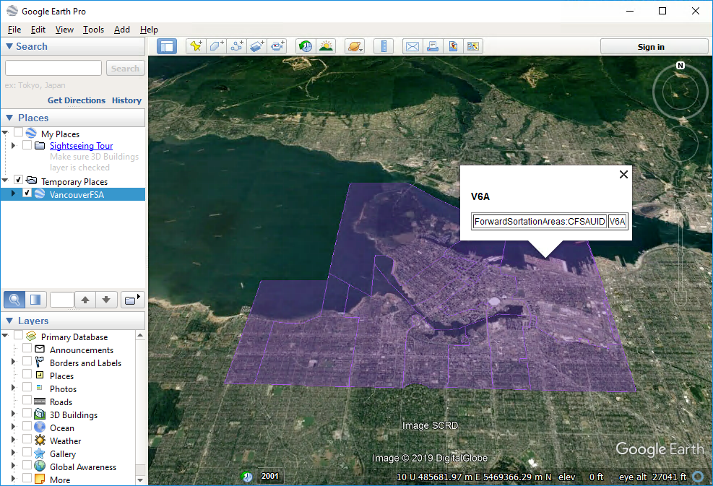Move selected place up with arrow
Image resolution: width=713 pixels, height=486 pixels.
pos(85,300)
